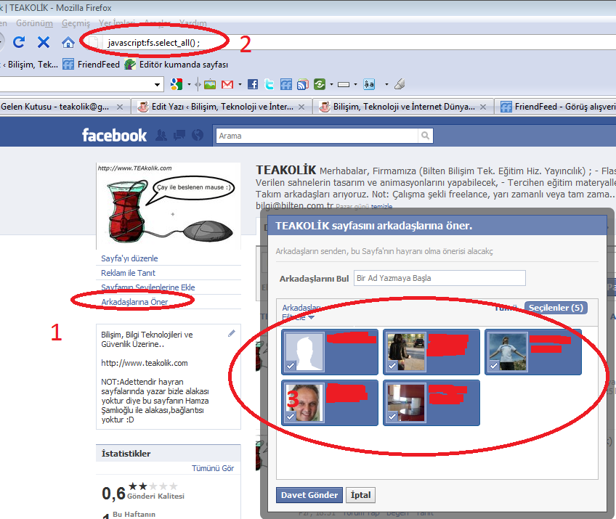
Task: Click Sayfamın Sevilenlerine Ekle link
Action: pos(148,287)
